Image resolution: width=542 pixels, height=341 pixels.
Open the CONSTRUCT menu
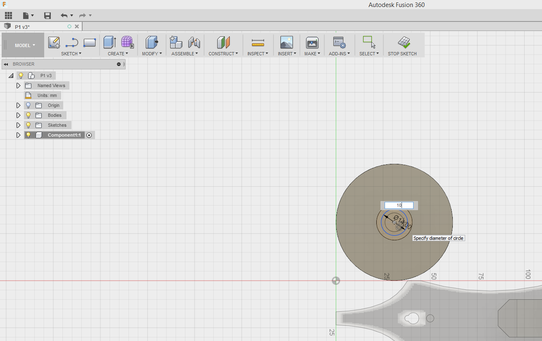pyautogui.click(x=223, y=54)
